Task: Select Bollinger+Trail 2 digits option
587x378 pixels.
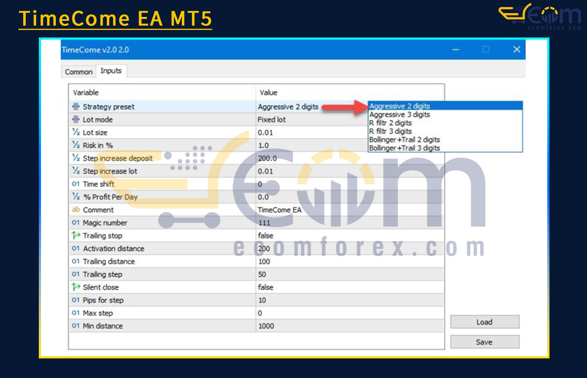Action: point(445,139)
